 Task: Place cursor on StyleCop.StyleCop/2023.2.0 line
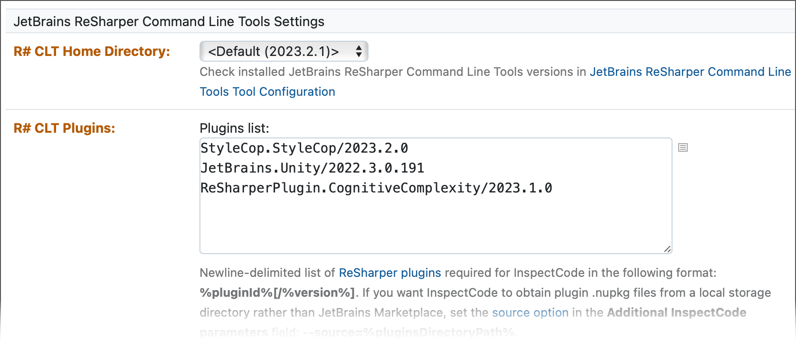tap(304, 148)
